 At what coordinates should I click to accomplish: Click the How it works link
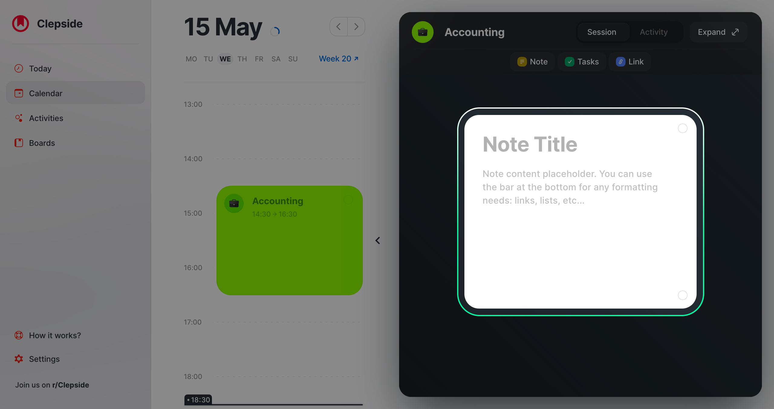tap(55, 335)
